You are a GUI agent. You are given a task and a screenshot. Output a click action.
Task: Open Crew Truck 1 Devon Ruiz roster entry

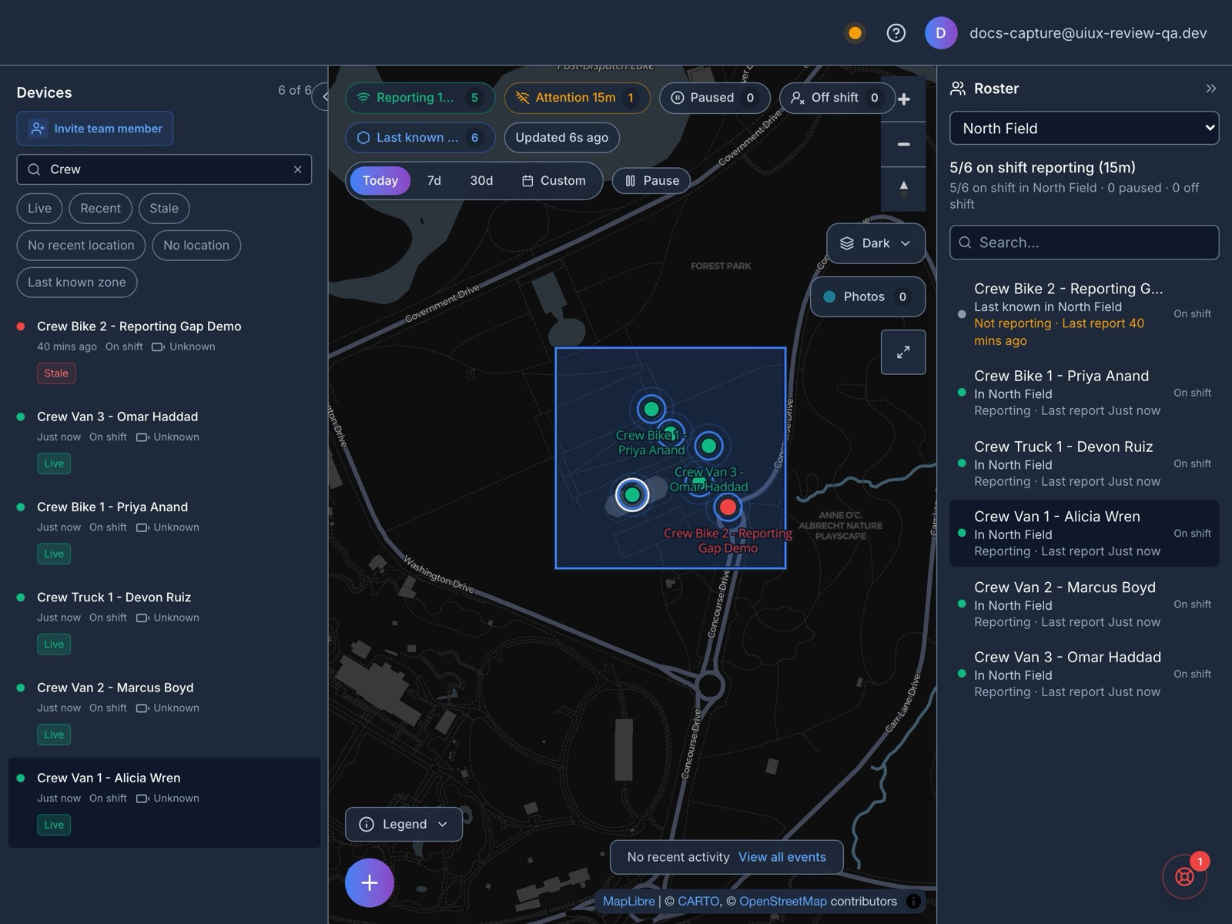click(1084, 464)
